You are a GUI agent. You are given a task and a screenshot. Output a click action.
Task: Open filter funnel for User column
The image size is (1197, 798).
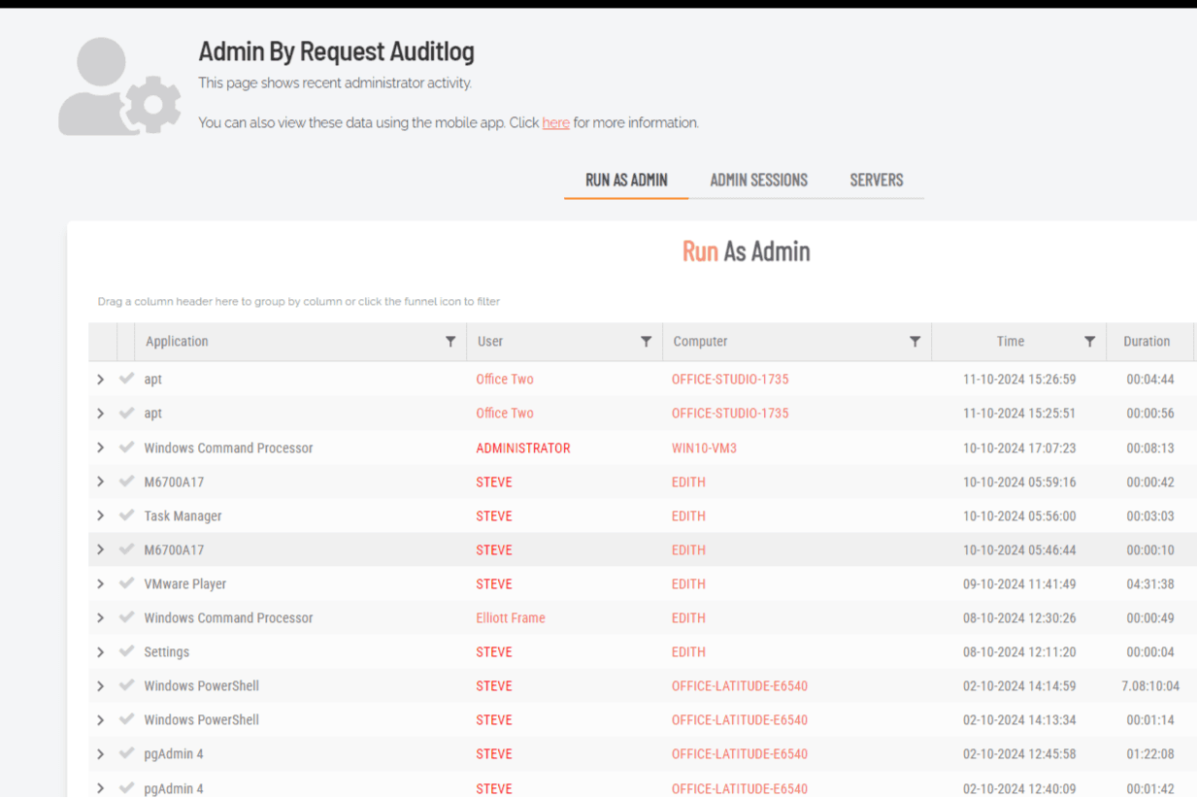[x=646, y=342]
